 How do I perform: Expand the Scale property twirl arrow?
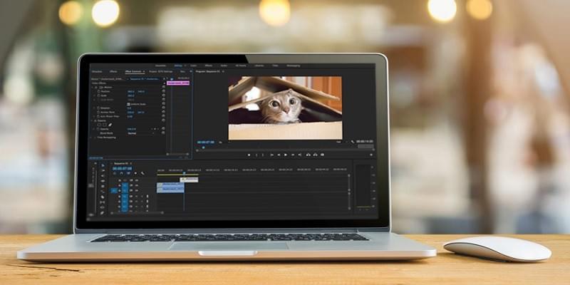[95, 95]
